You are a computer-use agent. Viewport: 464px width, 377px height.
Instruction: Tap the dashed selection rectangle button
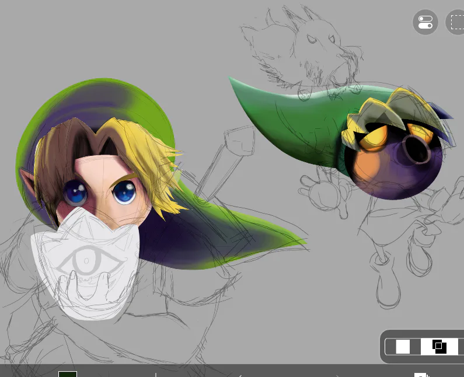pyautogui.click(x=456, y=22)
